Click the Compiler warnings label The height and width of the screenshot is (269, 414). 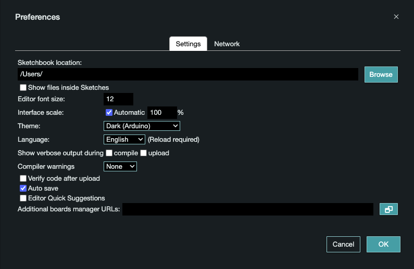[46, 167]
